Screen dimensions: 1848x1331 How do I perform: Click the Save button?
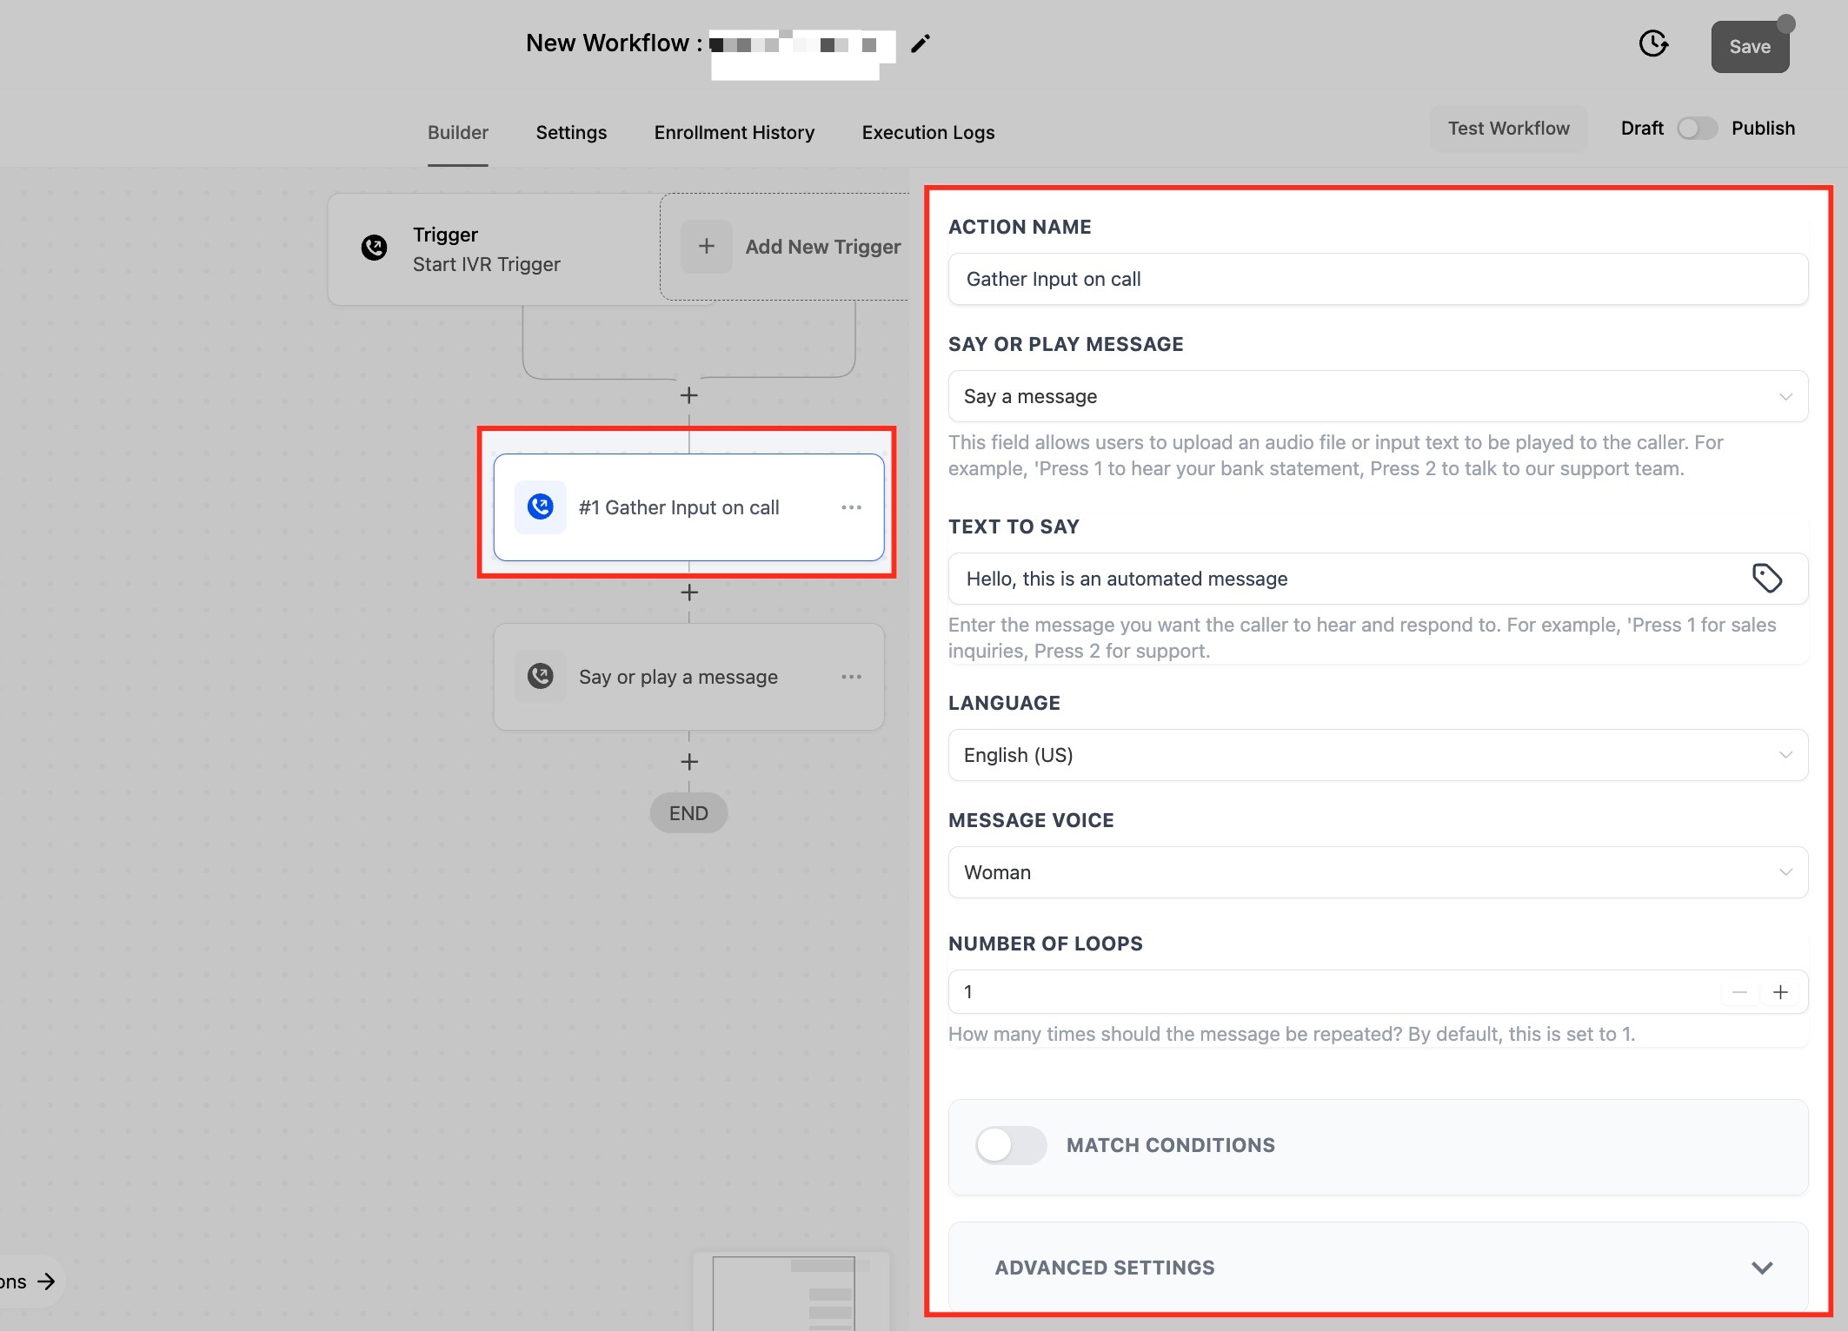[1749, 47]
